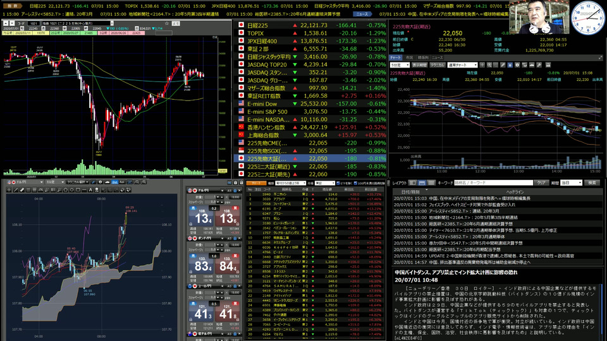Sort news list by 日付/時刻 column header

coord(410,192)
